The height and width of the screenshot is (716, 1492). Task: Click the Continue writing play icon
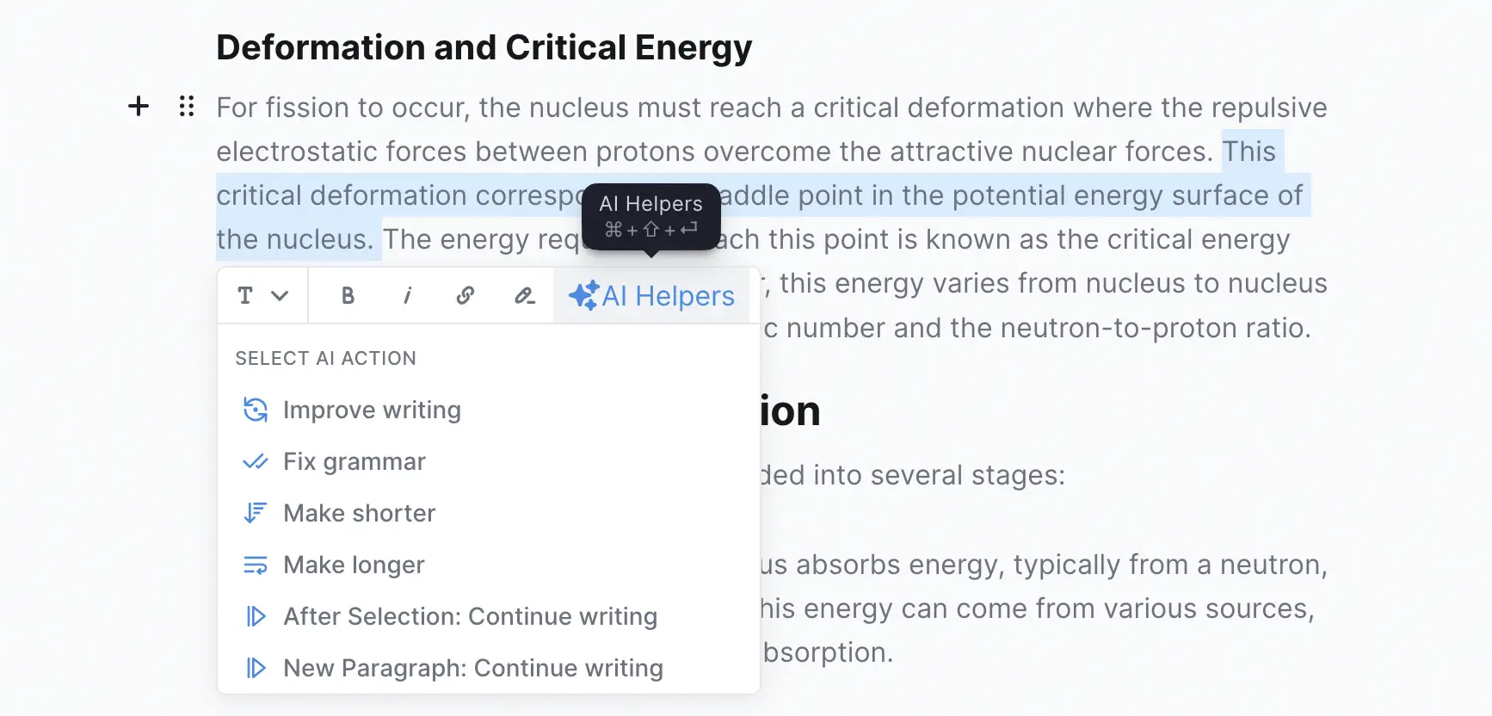click(255, 616)
